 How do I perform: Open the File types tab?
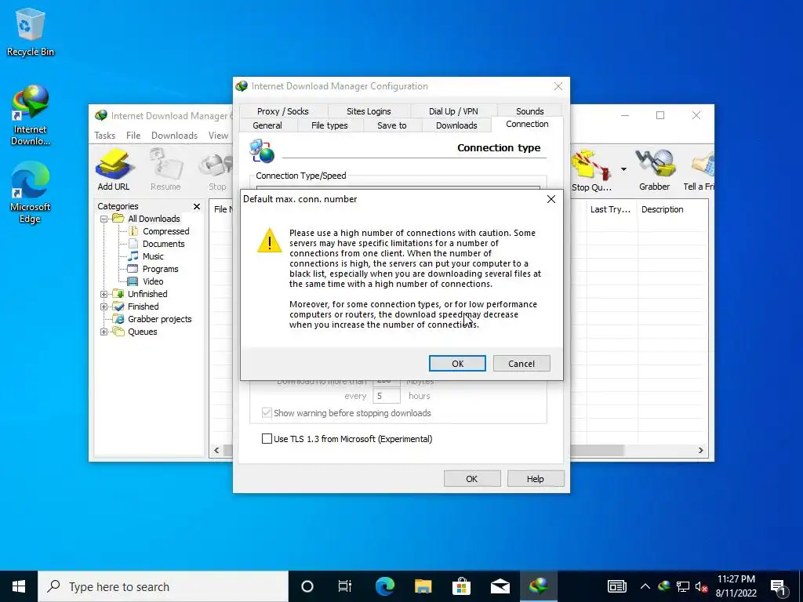click(329, 125)
